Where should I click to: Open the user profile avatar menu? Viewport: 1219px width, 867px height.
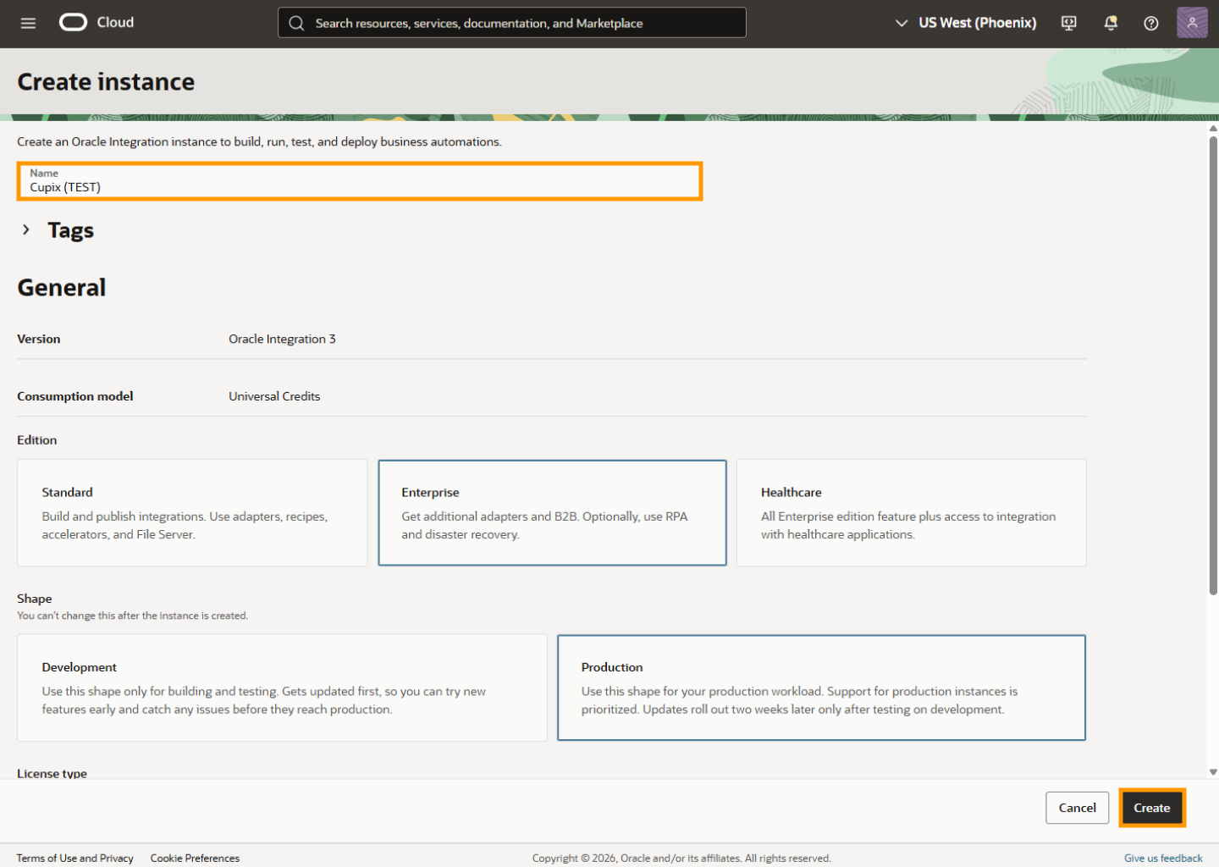pyautogui.click(x=1192, y=23)
